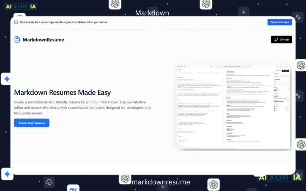This screenshot has width=306, height=191.
Task: Select the Export tab in the preview panel
Action: pos(285,70)
